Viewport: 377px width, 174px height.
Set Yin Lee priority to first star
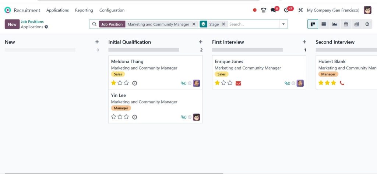(114, 117)
